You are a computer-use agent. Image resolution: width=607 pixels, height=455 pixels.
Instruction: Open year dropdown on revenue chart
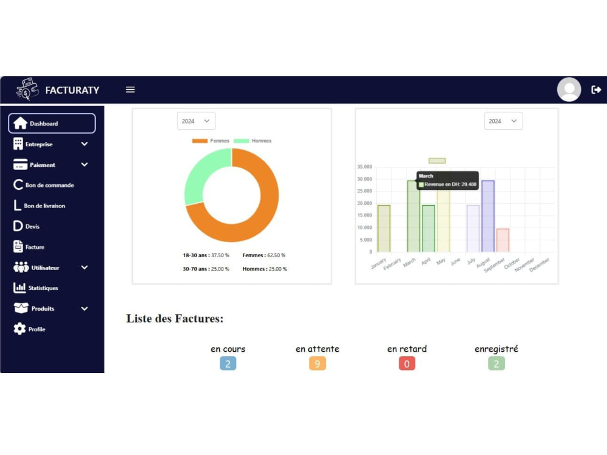[x=503, y=121]
